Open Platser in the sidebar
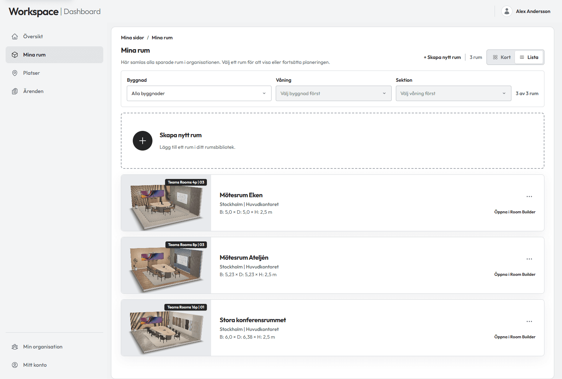Image resolution: width=562 pixels, height=379 pixels. (54, 73)
